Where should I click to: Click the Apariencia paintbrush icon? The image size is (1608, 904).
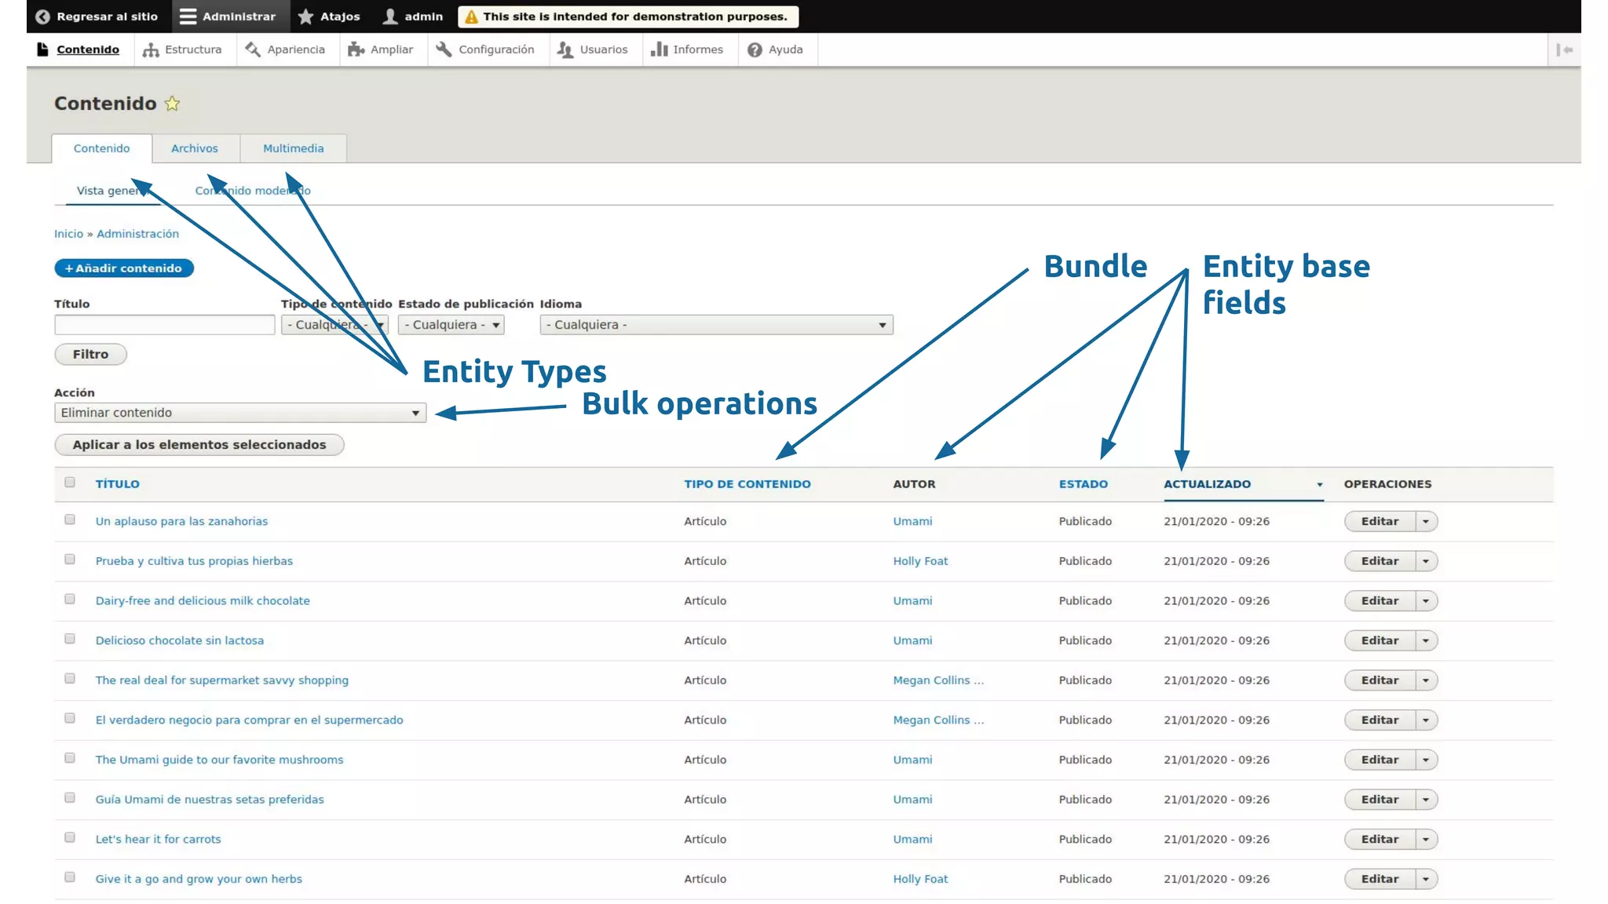(x=253, y=49)
